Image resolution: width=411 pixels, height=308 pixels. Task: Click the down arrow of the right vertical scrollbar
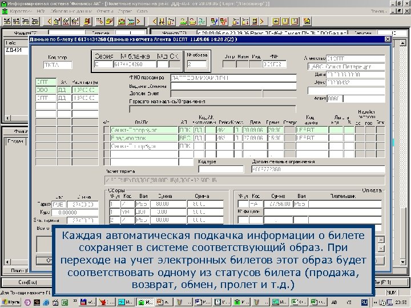coord(403,262)
